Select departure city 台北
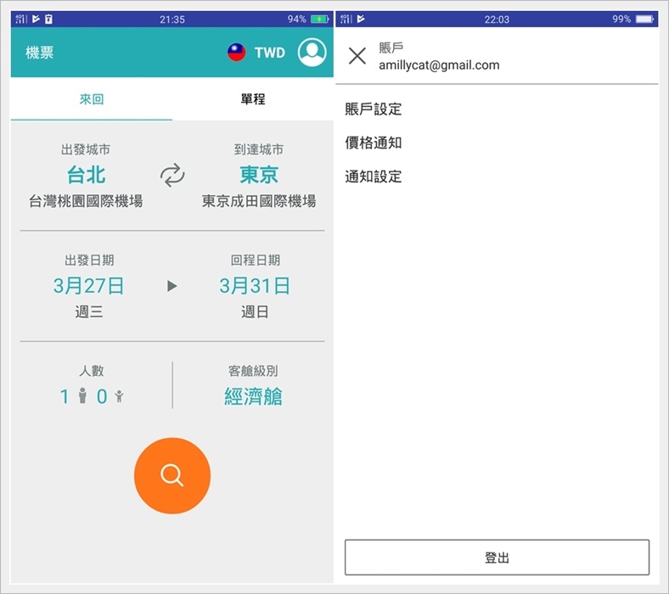Image resolution: width=669 pixels, height=594 pixels. 87,175
